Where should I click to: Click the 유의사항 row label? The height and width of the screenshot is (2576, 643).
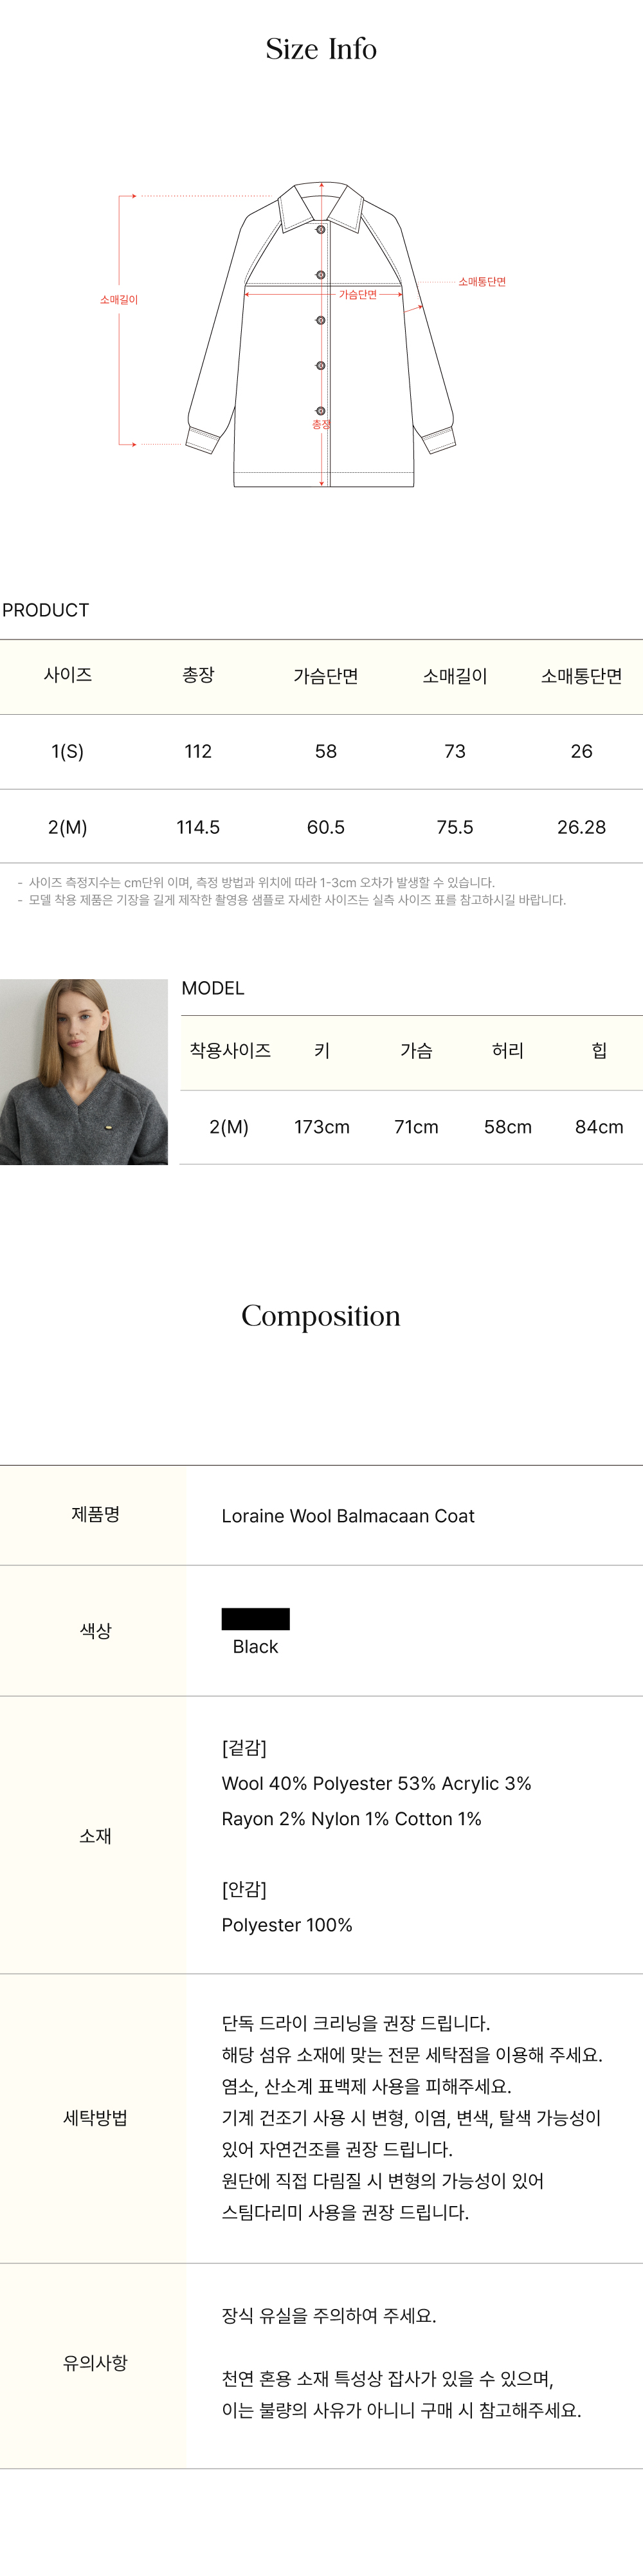point(95,2363)
